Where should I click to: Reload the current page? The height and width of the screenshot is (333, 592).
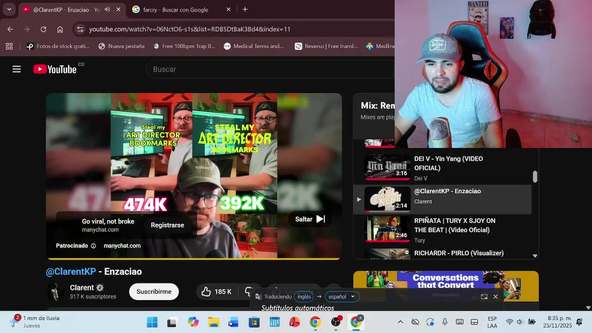43,29
